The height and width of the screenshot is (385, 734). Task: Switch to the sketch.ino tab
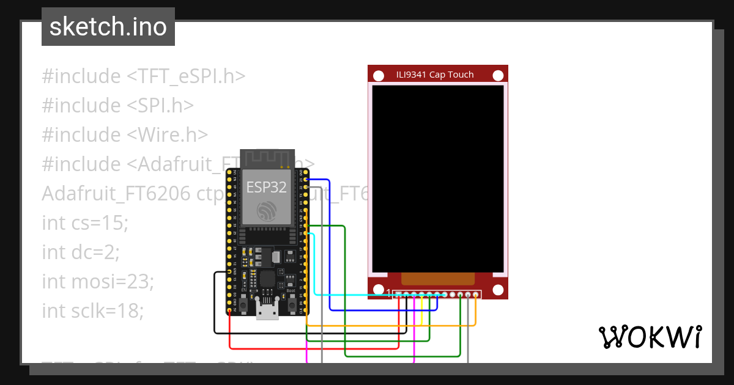point(108,26)
